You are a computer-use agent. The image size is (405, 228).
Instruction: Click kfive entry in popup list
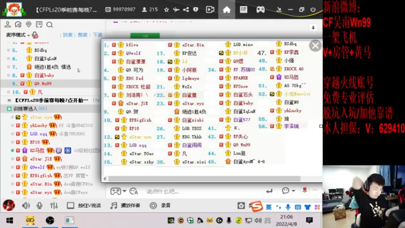tap(132, 45)
